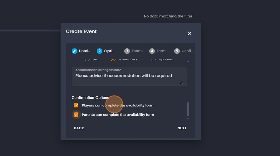280x156 pixels.
Task: Click the vertical scrollbar thumb in form
Action: (188, 109)
